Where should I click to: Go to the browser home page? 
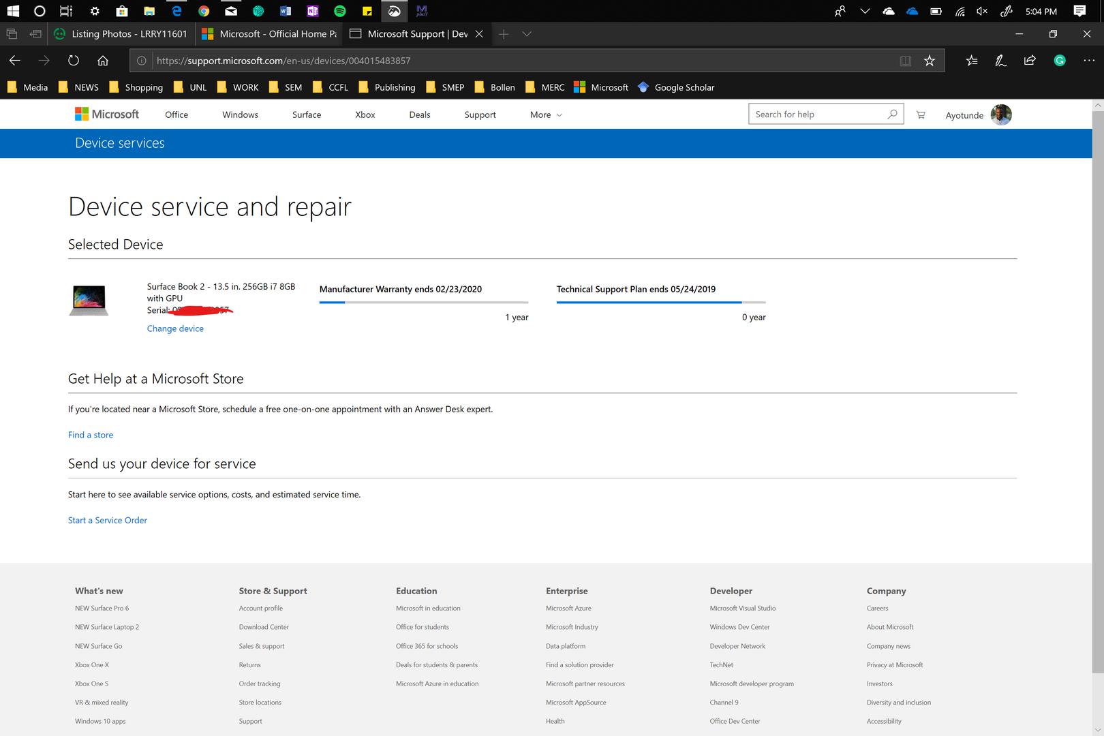pyautogui.click(x=103, y=61)
